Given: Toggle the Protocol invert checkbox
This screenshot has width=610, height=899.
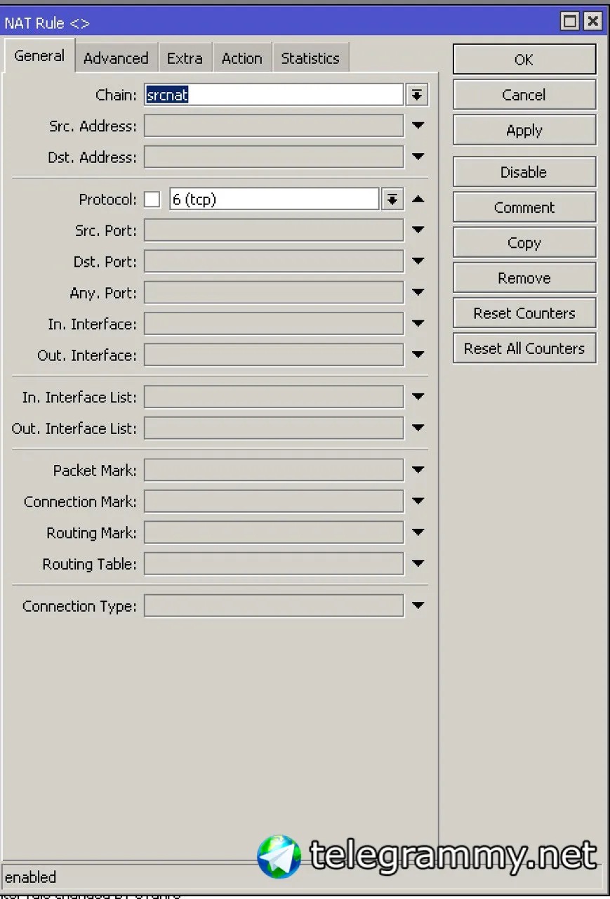Looking at the screenshot, I should point(152,199).
